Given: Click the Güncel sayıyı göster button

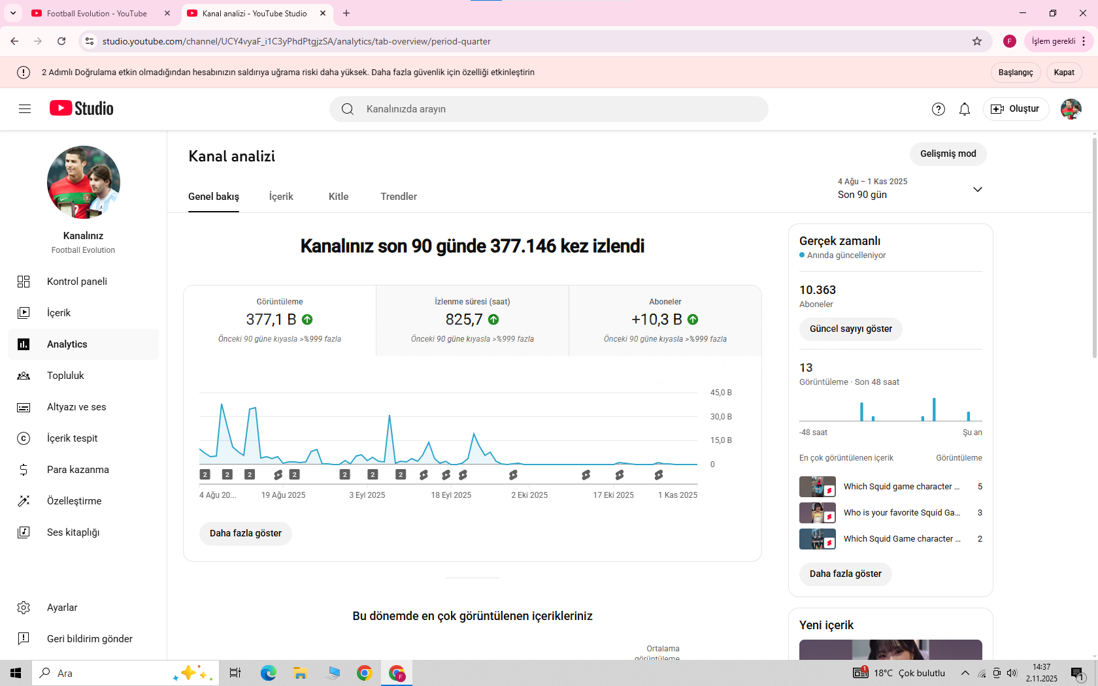Looking at the screenshot, I should click(x=850, y=329).
